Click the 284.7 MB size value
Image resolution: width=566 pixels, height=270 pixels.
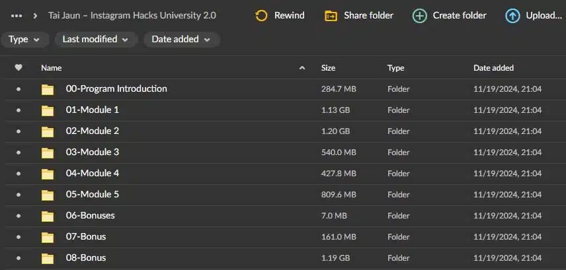tap(339, 89)
